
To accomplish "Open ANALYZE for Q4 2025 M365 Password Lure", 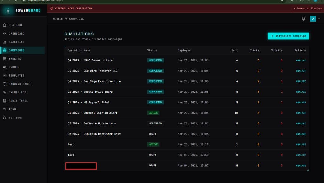I will [300, 60].
